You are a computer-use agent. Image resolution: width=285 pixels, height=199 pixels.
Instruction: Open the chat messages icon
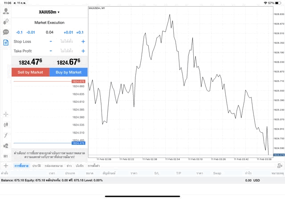click(x=6, y=32)
